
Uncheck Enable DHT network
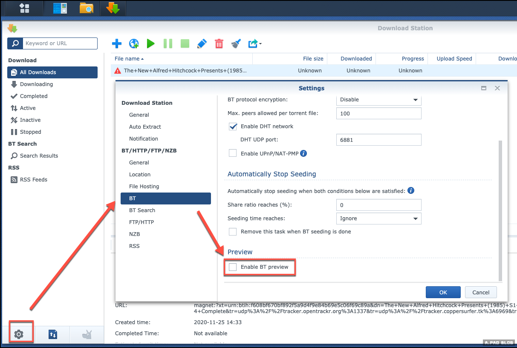click(233, 127)
